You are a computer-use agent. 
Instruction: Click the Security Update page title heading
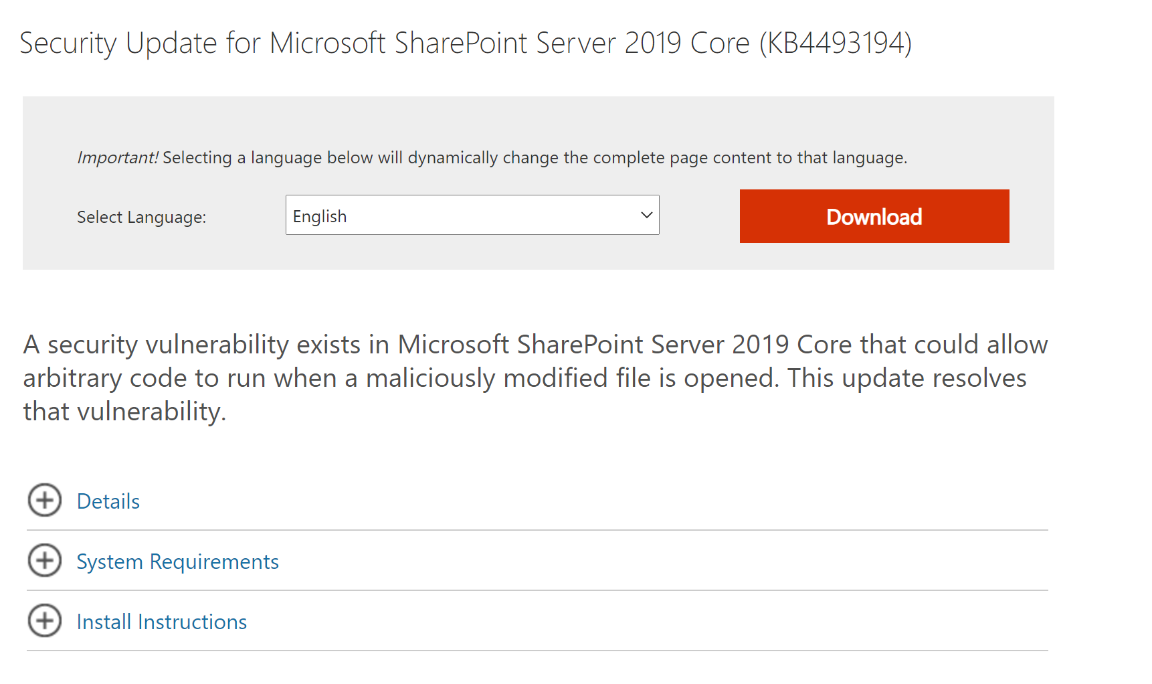click(x=466, y=44)
